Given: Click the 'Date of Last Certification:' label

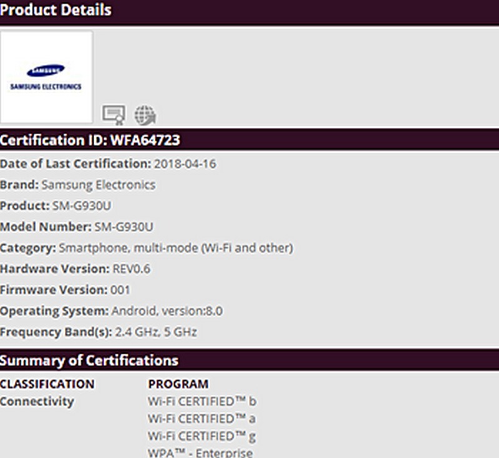Looking at the screenshot, I should pos(75,164).
